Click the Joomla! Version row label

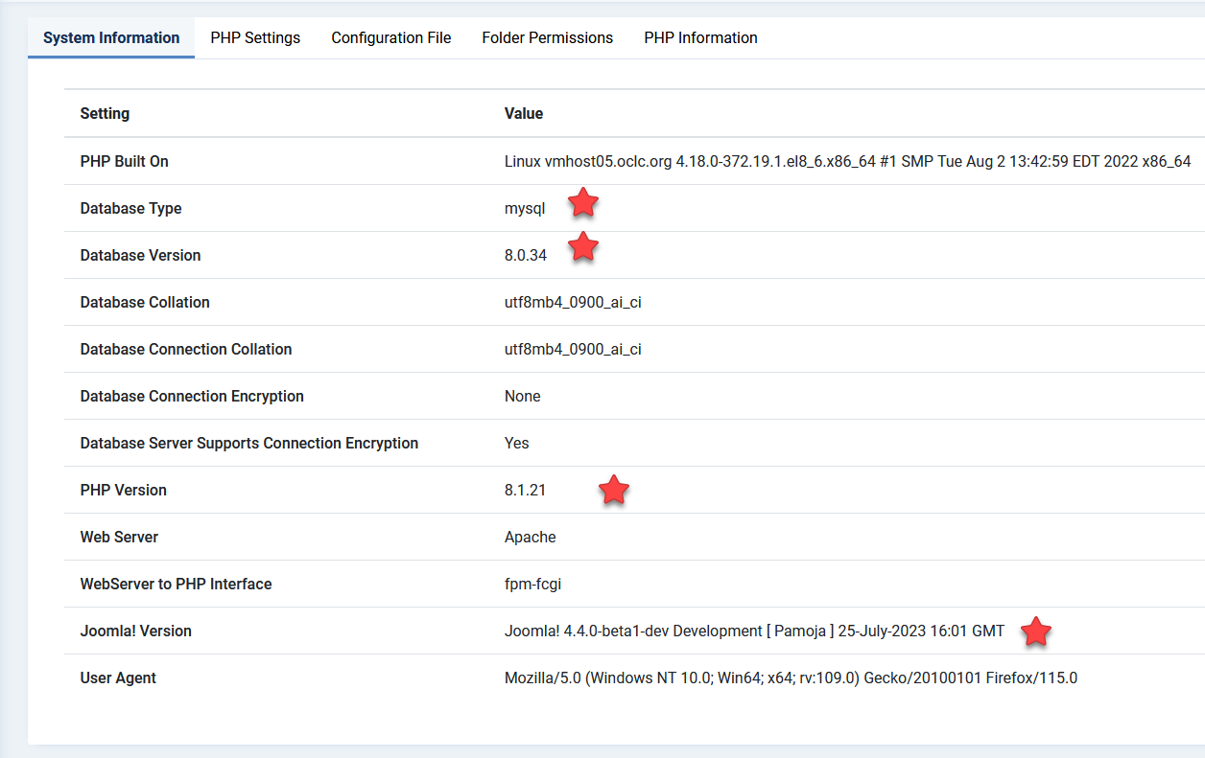(136, 631)
